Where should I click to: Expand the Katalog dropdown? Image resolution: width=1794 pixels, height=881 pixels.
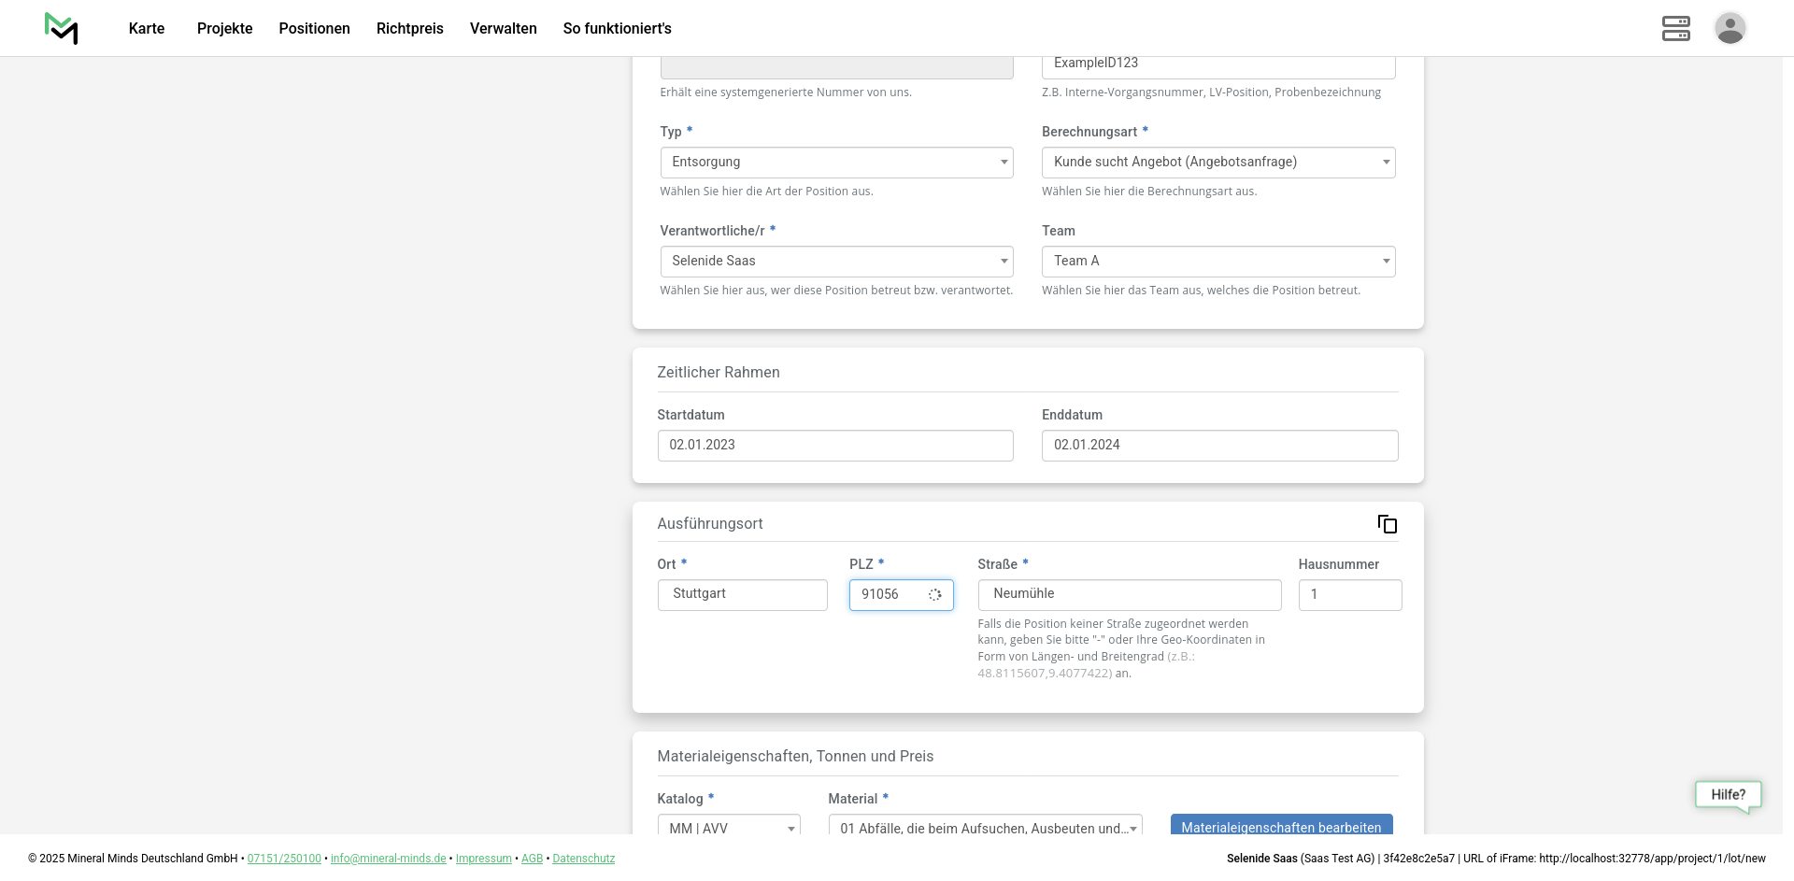pos(729,826)
